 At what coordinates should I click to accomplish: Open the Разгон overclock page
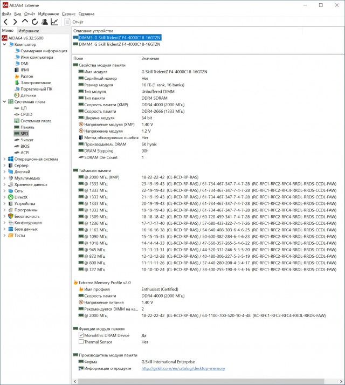pyautogui.click(x=24, y=77)
